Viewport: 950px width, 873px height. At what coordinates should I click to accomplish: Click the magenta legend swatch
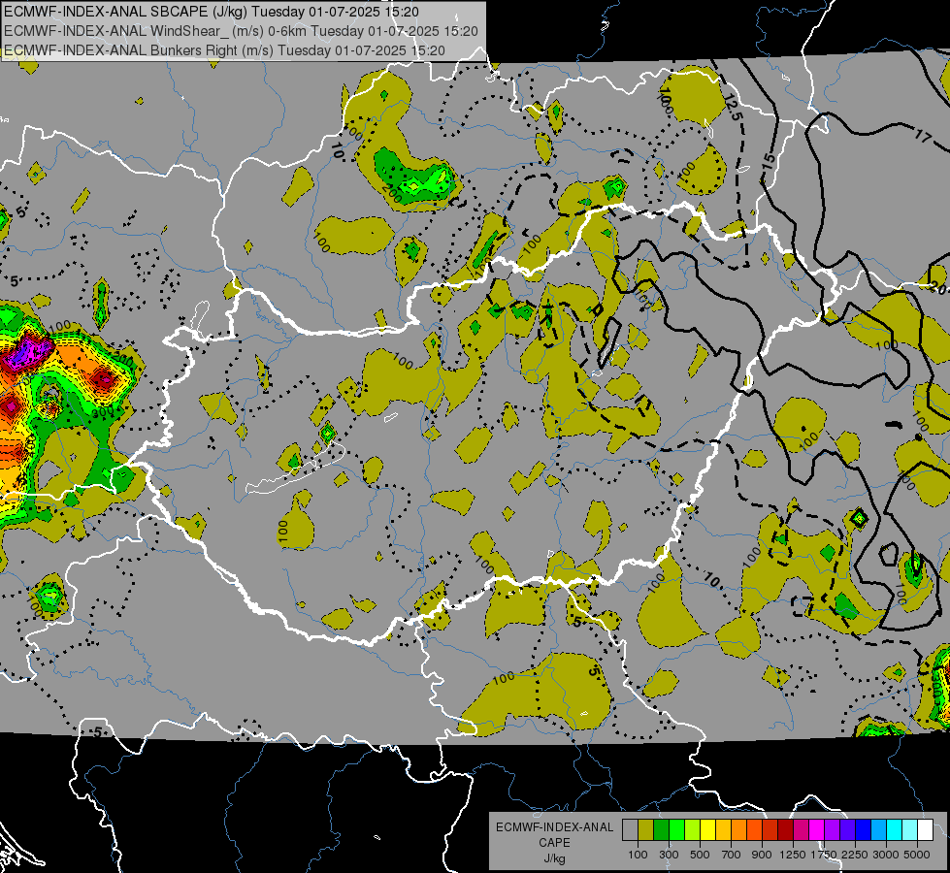[x=817, y=830]
